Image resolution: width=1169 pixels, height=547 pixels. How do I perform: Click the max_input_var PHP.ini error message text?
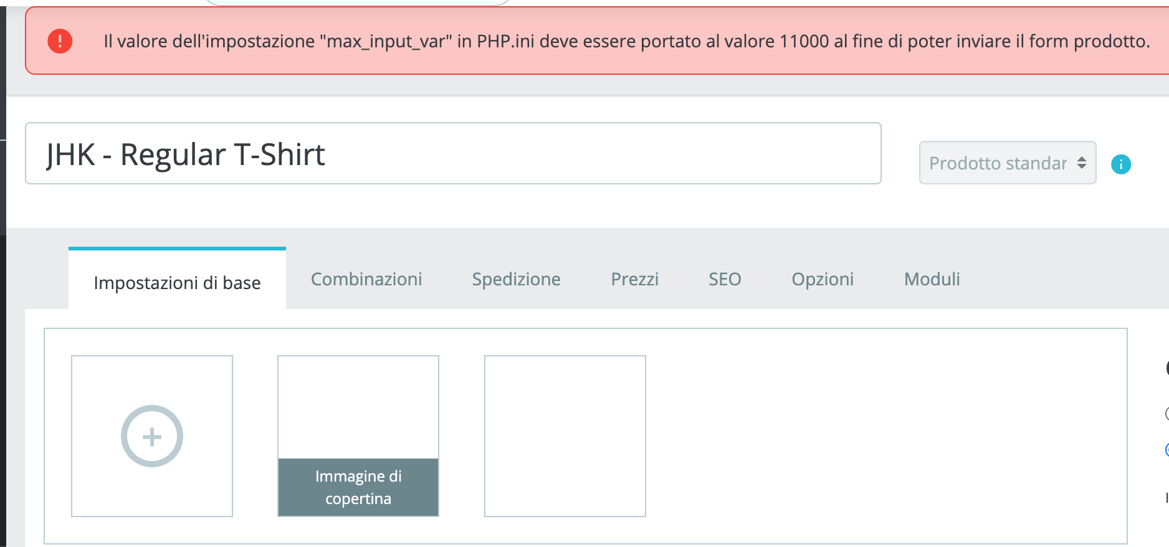[626, 41]
